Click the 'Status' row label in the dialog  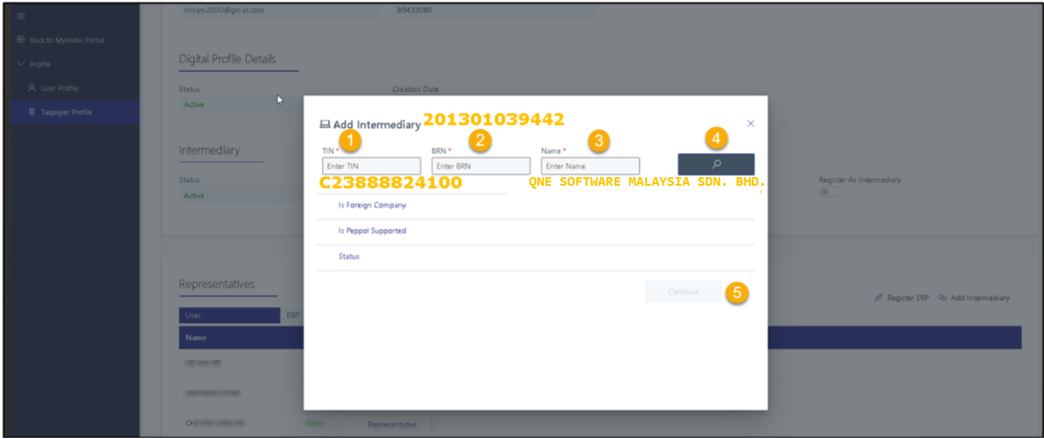[x=349, y=256]
